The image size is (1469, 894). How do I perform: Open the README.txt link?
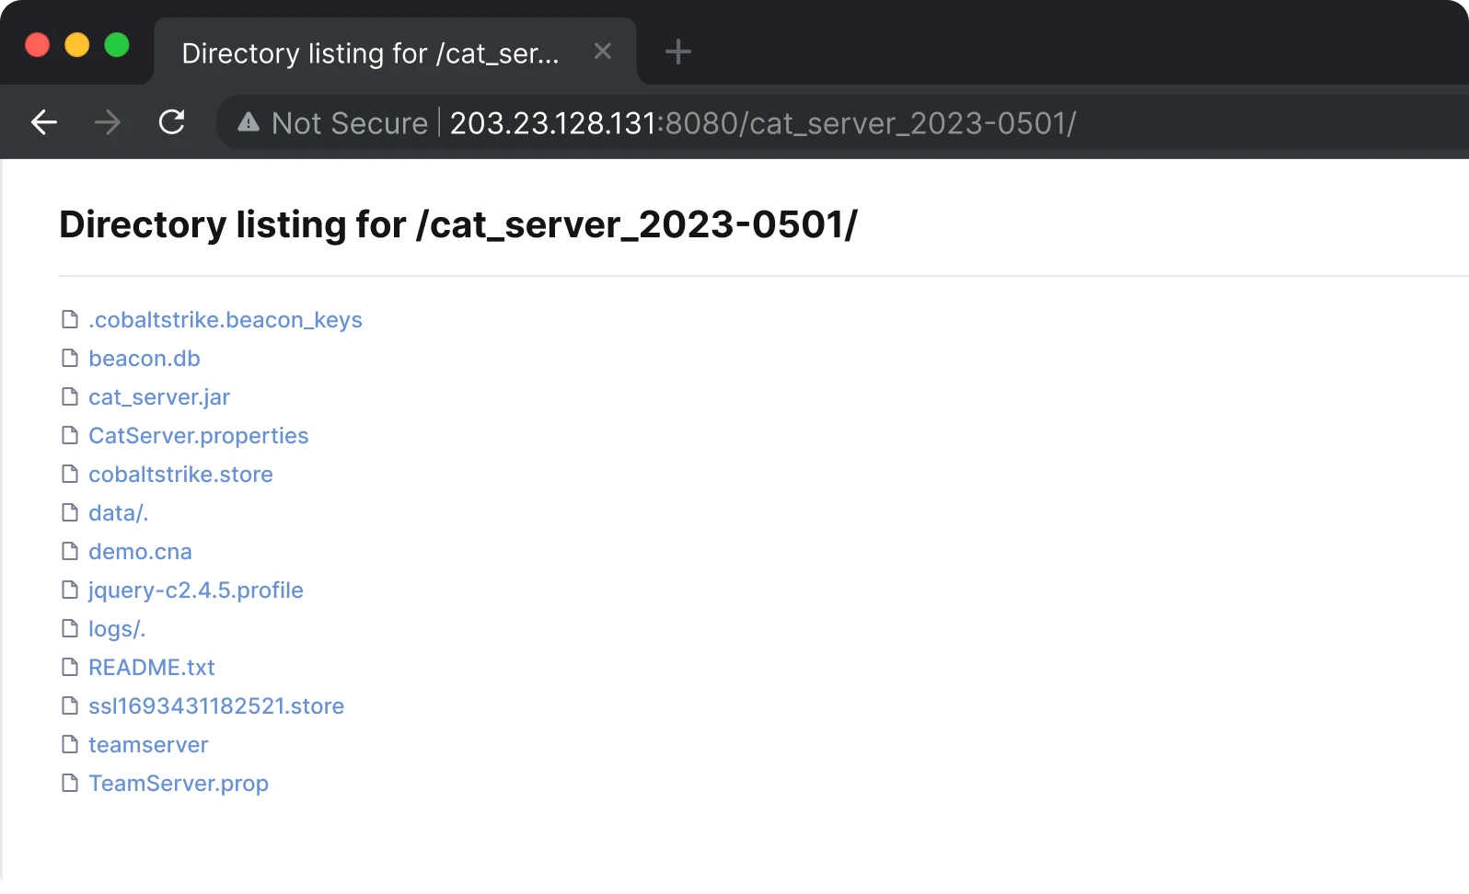point(152,668)
